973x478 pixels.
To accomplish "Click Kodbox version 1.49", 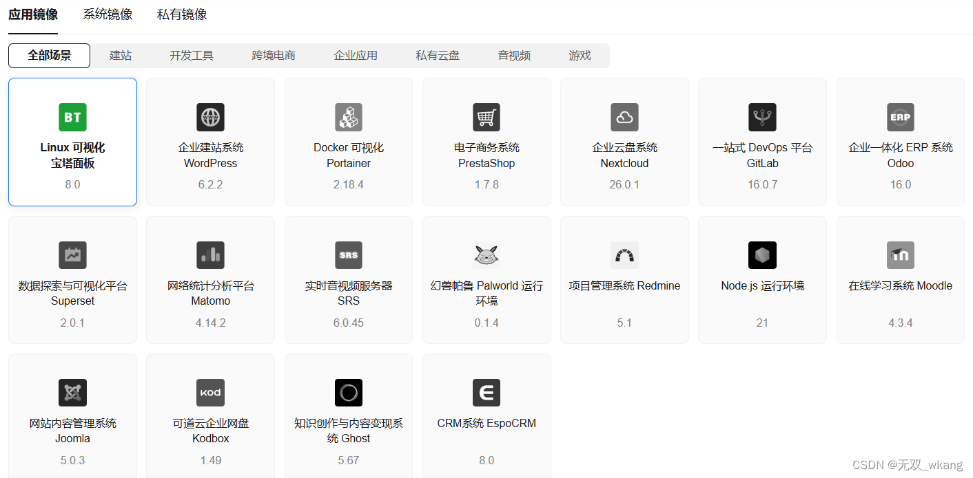I will coord(210,460).
